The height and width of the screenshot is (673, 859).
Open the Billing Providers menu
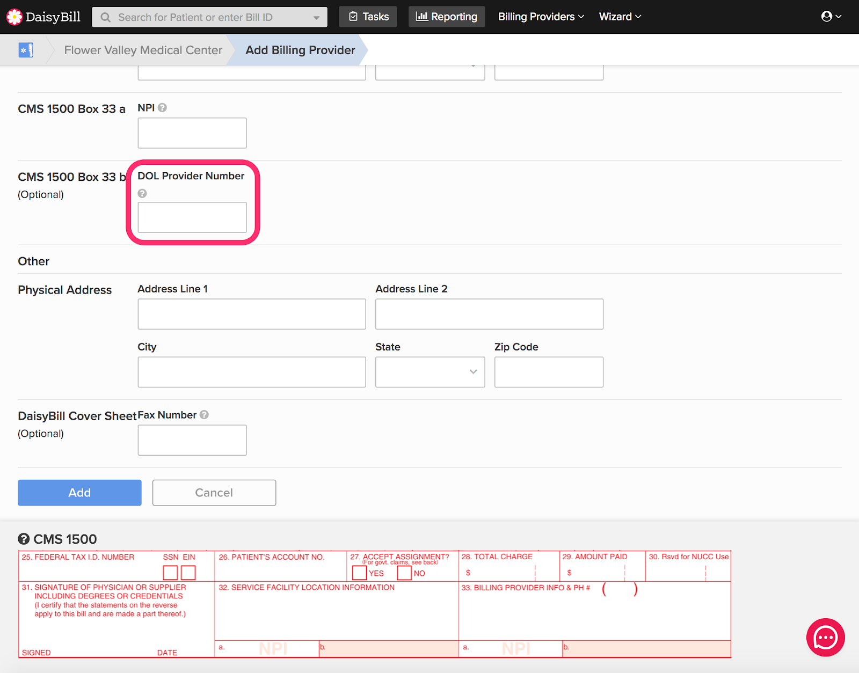pos(541,17)
